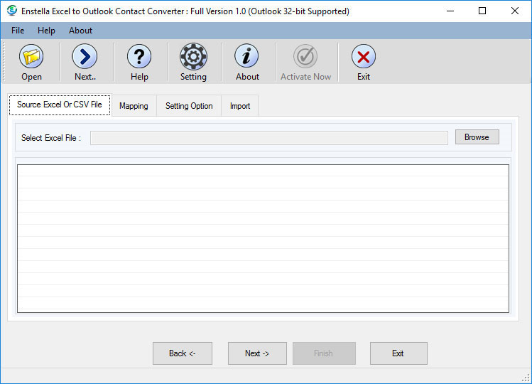Switch to the Import tab
532x384 pixels.
click(x=240, y=106)
